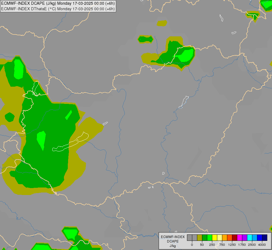Screen dimensions: 272x250
Task: Click the DCAPE (J/kg) title line at top
Action: point(58,3)
